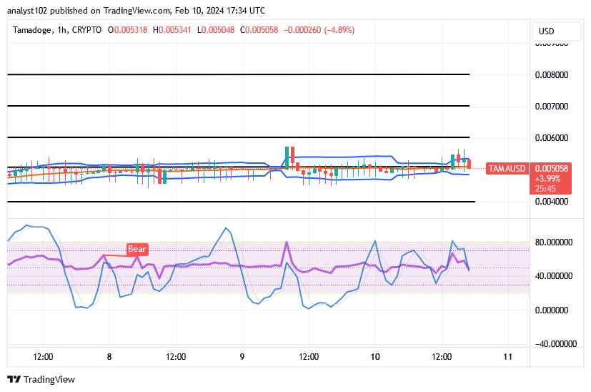
Task: Click the 25:45 countdown timer
Action: pyautogui.click(x=545, y=189)
